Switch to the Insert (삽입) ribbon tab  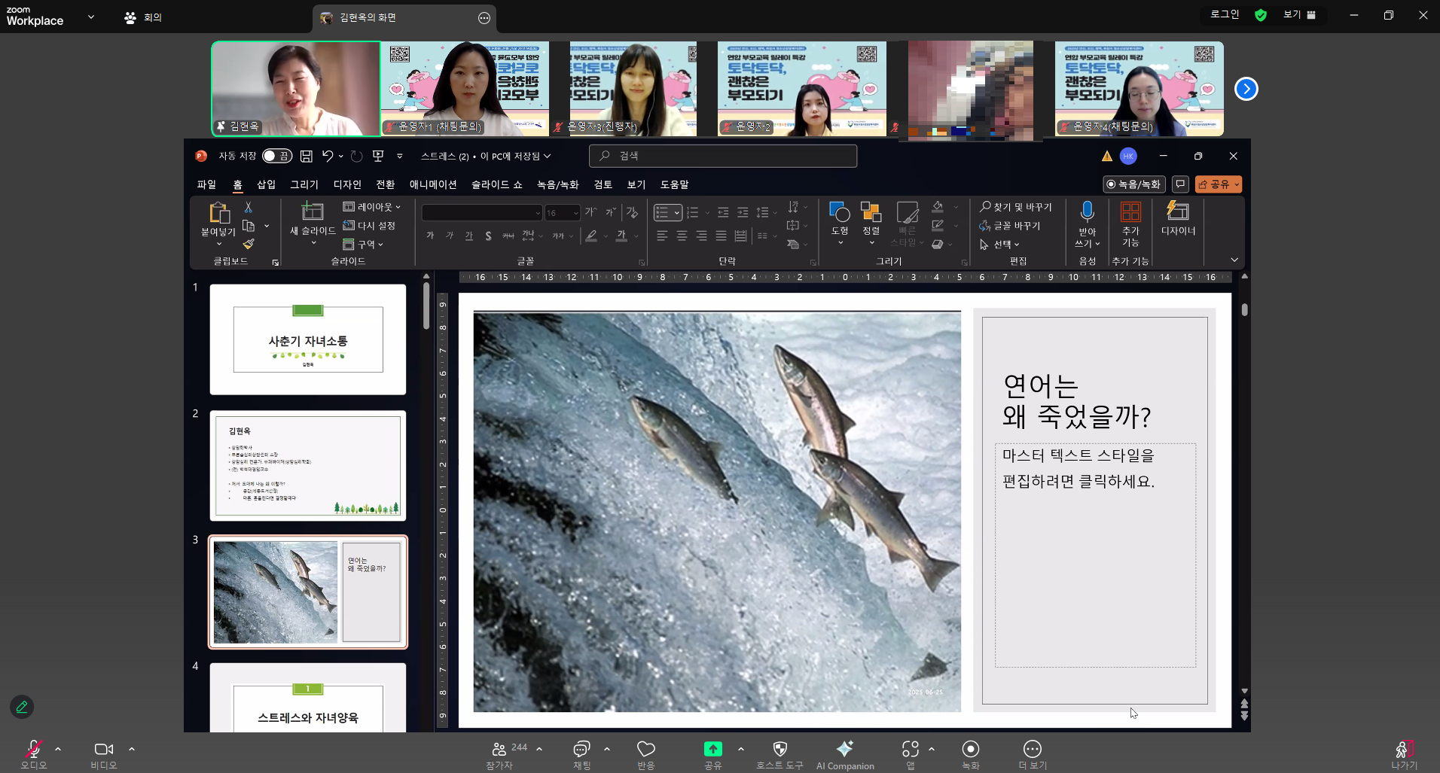(x=266, y=184)
